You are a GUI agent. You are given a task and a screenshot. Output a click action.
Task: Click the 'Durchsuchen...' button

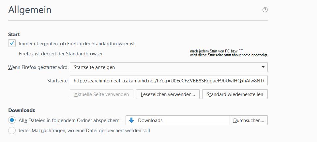[249, 120]
